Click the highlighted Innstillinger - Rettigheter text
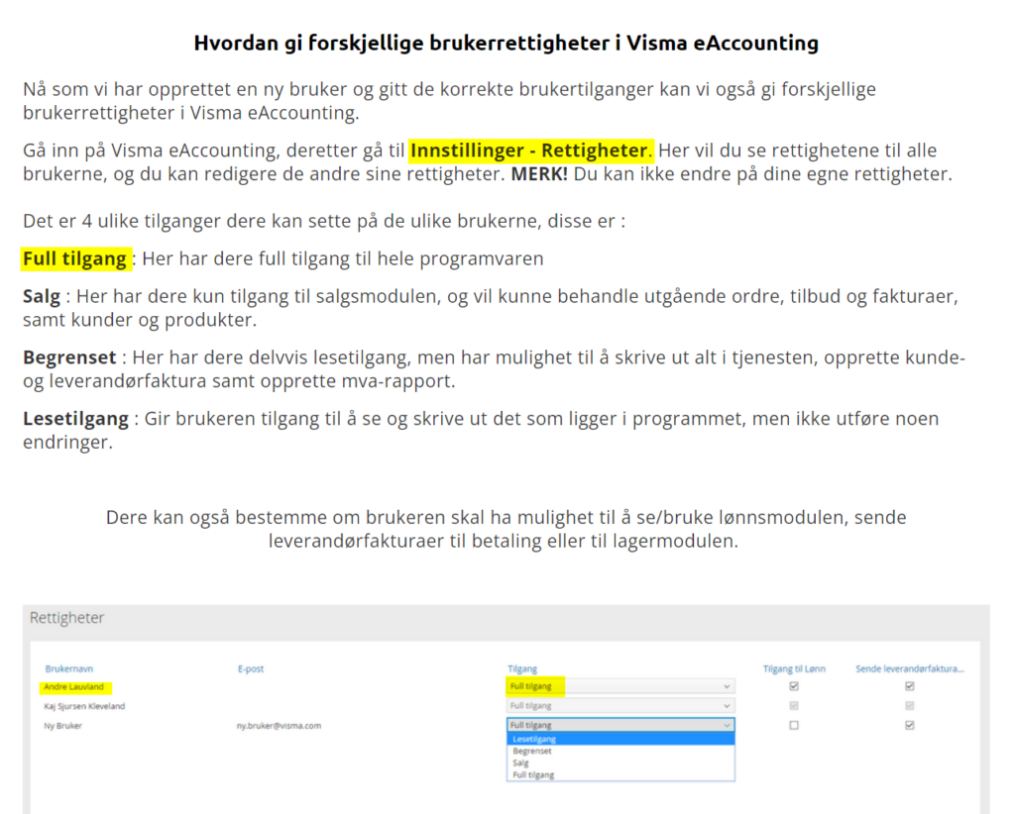Screen dimensions: 1015x814 click(530, 151)
